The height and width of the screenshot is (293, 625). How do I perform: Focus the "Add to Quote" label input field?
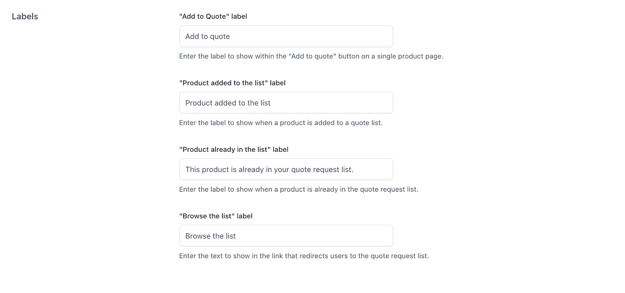pyautogui.click(x=286, y=36)
